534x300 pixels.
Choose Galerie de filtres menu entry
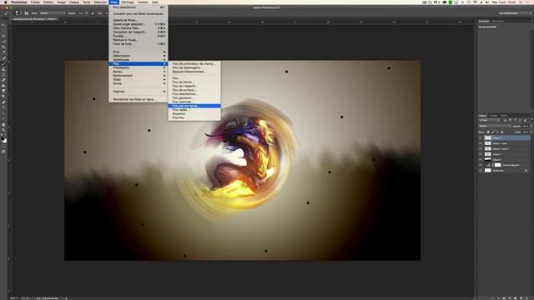[139, 20]
